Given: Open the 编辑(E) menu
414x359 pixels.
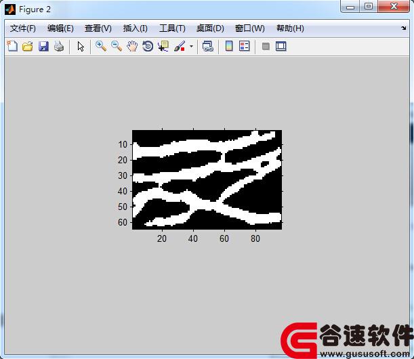Looking at the screenshot, I should [60, 28].
